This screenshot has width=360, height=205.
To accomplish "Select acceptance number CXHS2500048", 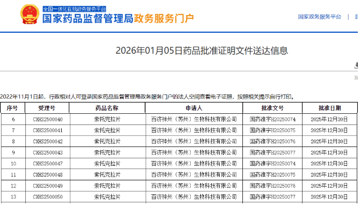I will pyautogui.click(x=48, y=174).
